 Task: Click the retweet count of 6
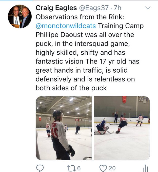click(x=79, y=168)
